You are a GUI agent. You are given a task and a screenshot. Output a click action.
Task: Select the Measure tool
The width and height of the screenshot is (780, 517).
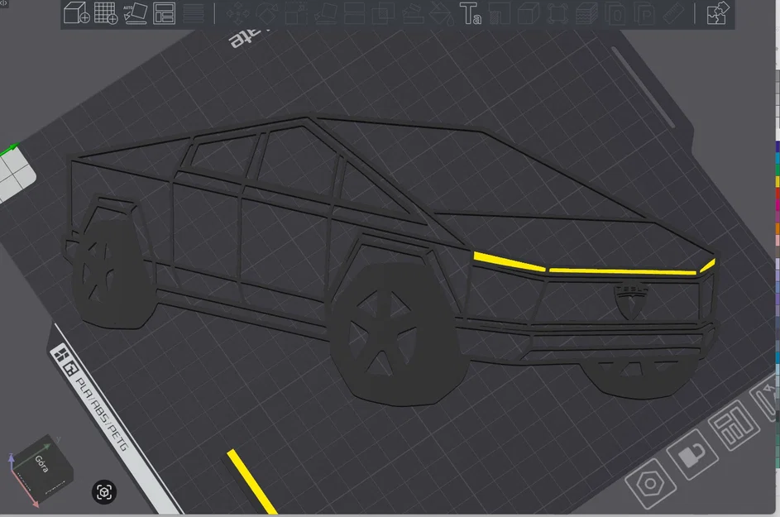(x=672, y=13)
